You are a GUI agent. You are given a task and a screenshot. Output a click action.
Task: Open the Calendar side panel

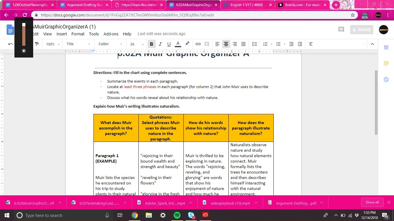[386, 47]
